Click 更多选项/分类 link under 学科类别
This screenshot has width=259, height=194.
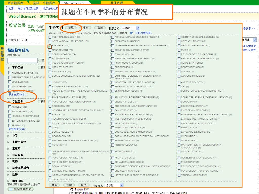point(18,95)
